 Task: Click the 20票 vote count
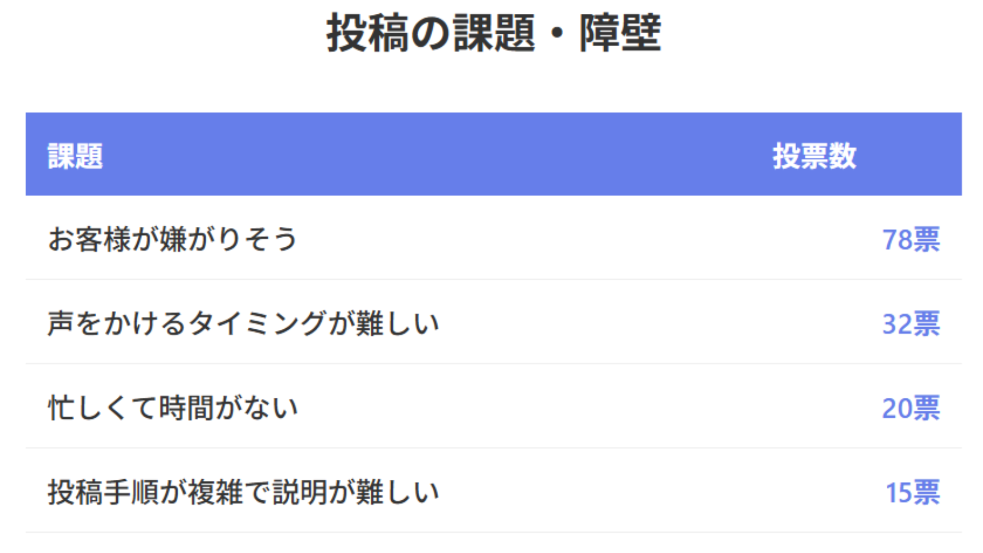911,408
